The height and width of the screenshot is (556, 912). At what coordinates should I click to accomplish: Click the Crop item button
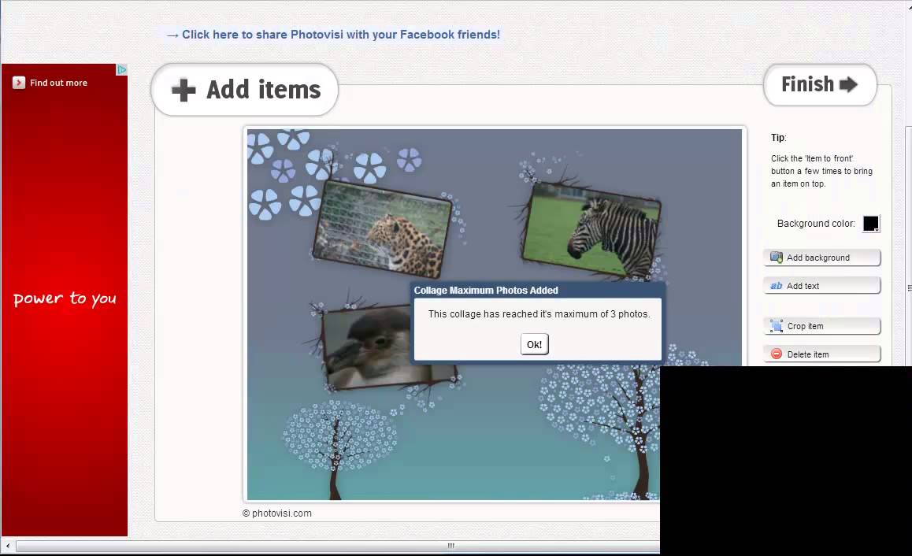822,326
